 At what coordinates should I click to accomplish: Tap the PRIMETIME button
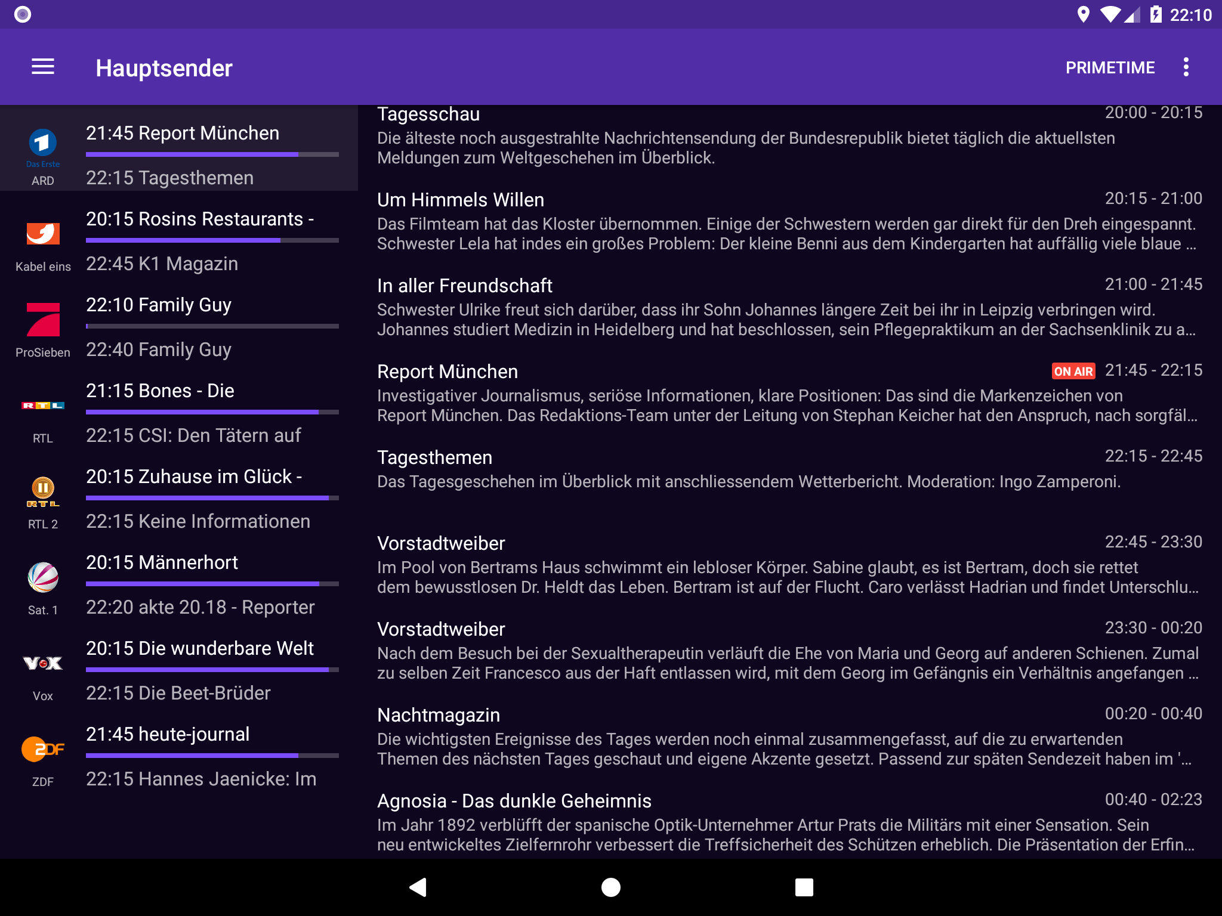[x=1110, y=67]
